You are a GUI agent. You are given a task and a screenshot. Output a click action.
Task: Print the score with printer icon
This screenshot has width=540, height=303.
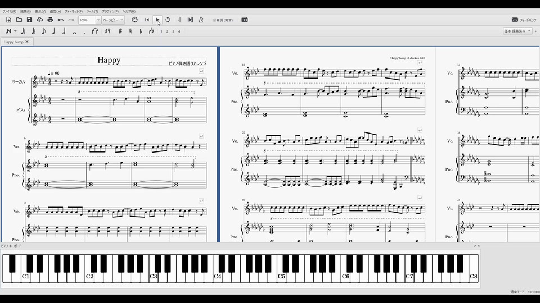click(x=50, y=20)
